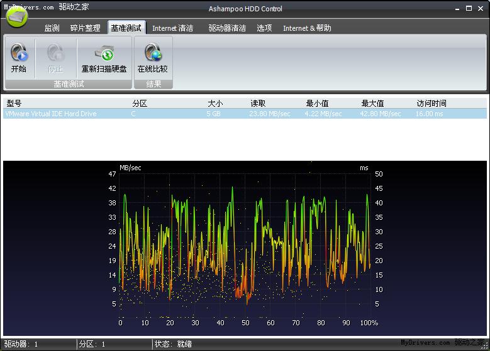
Task: Go to the Internet 清洁 tab
Action: 172,28
